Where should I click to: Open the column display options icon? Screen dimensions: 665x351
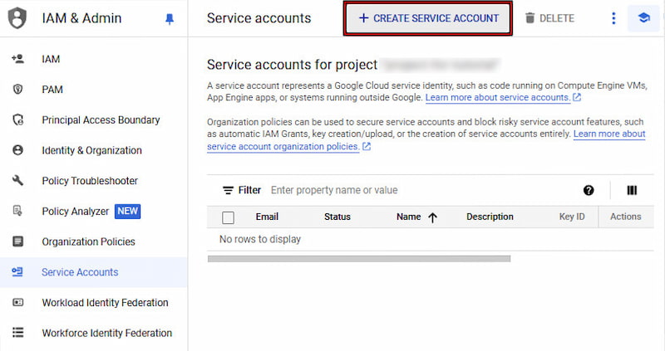click(x=632, y=190)
